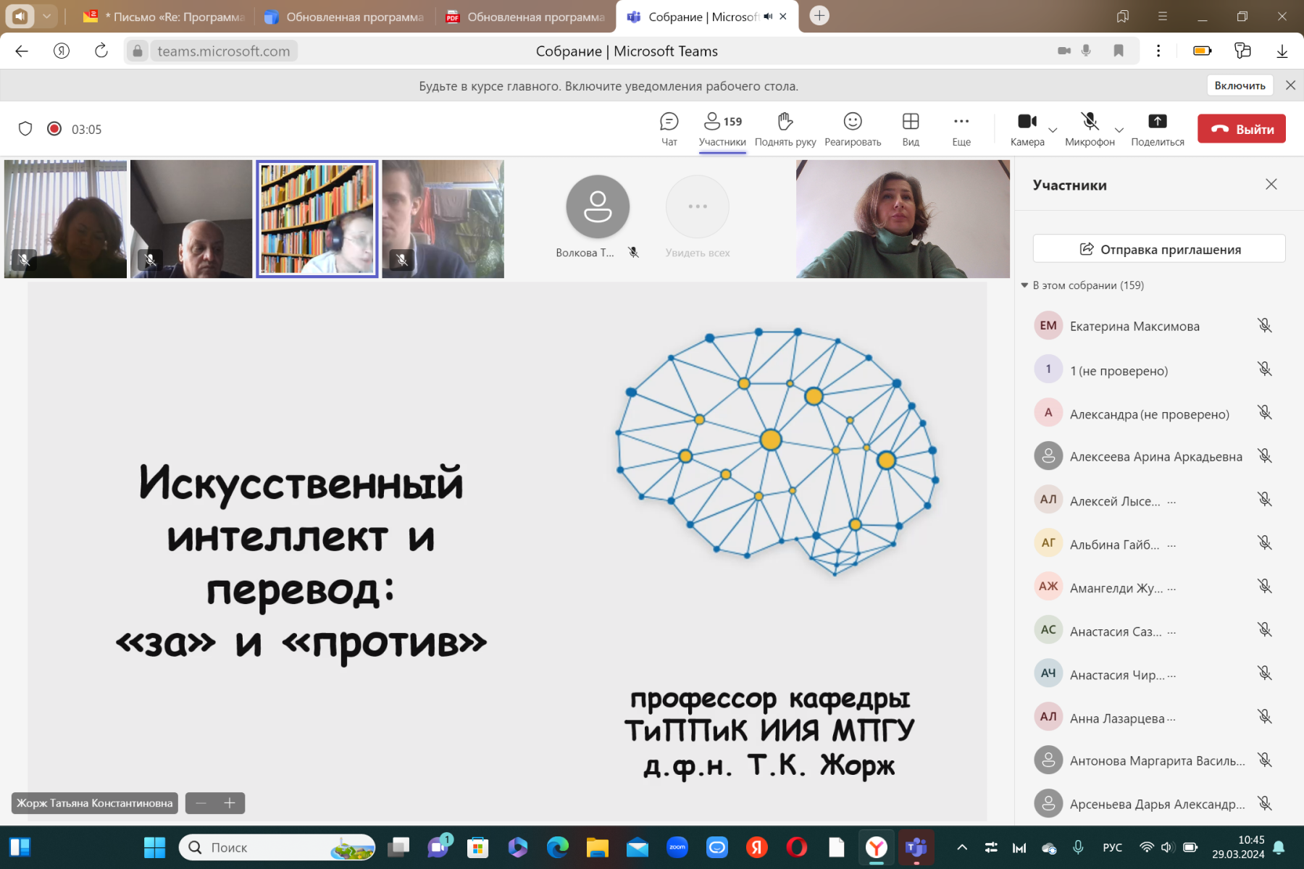This screenshot has width=1304, height=869.
Task: Click the red recording indicator
Action: 54,129
